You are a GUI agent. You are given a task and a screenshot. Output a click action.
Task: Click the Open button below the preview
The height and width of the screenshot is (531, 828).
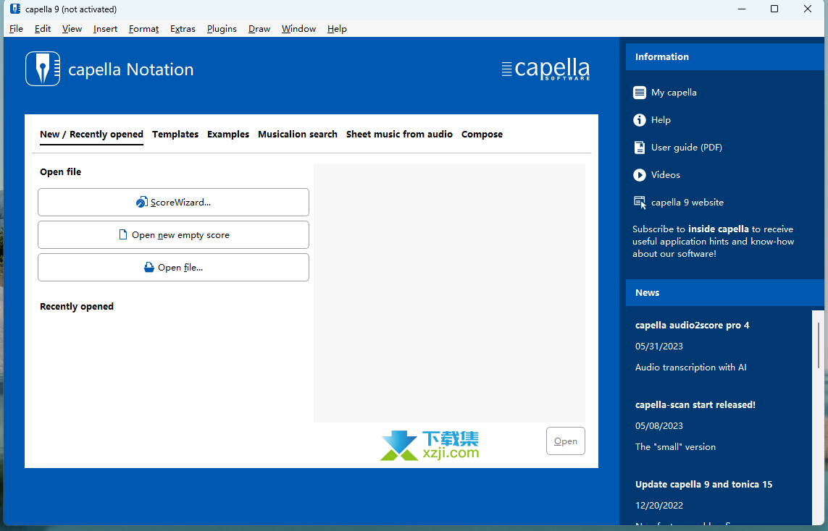click(x=566, y=441)
